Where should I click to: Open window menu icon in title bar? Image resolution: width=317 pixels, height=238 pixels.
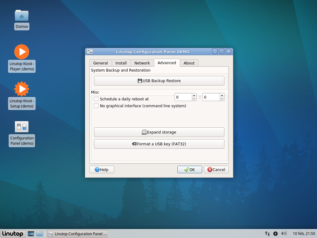90,52
